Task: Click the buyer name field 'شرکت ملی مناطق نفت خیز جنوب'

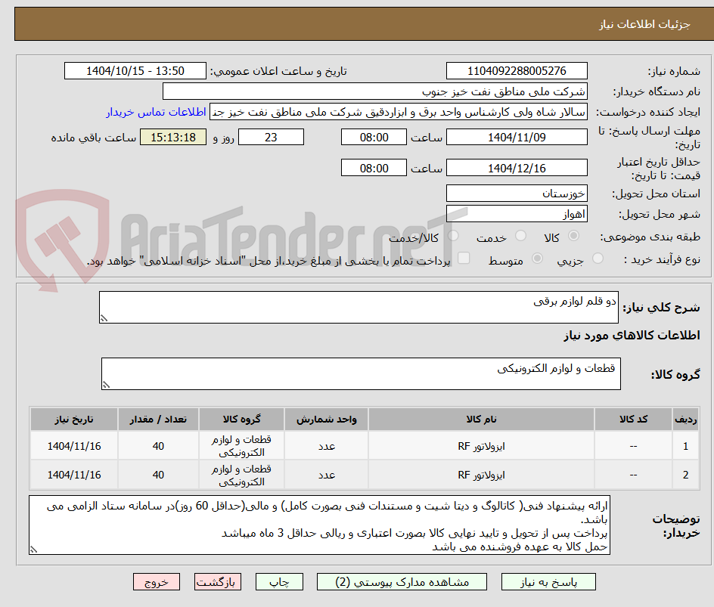Action: pyautogui.click(x=374, y=91)
